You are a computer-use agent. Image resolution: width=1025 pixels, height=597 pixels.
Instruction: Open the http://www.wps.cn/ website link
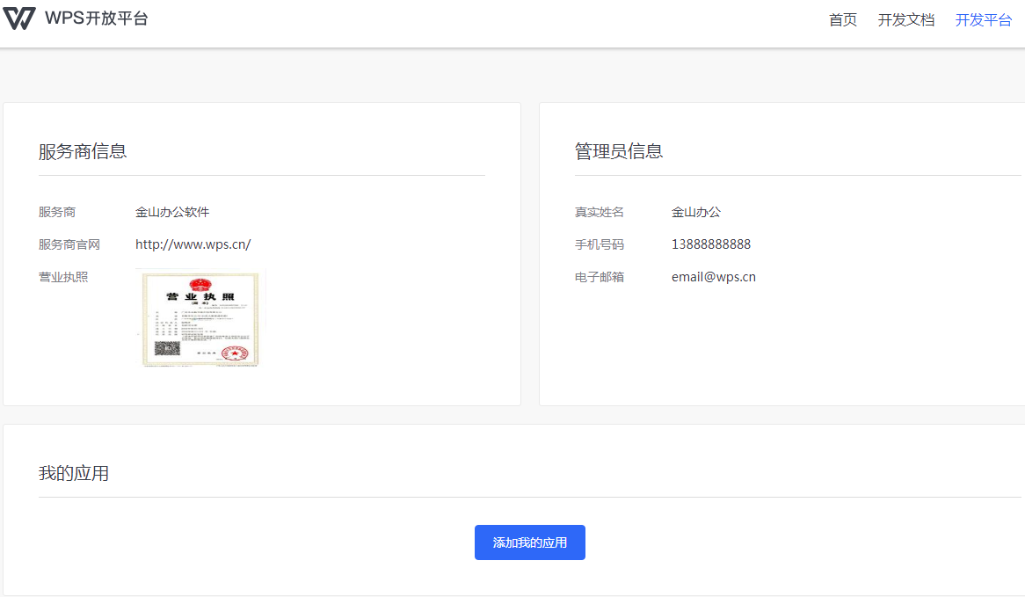tap(193, 244)
